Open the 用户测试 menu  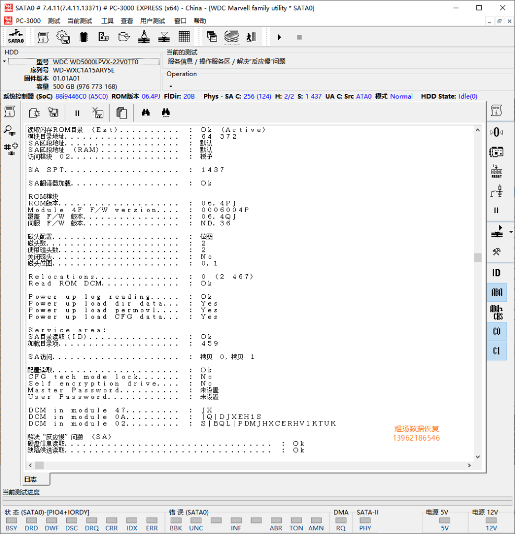pyautogui.click(x=152, y=21)
